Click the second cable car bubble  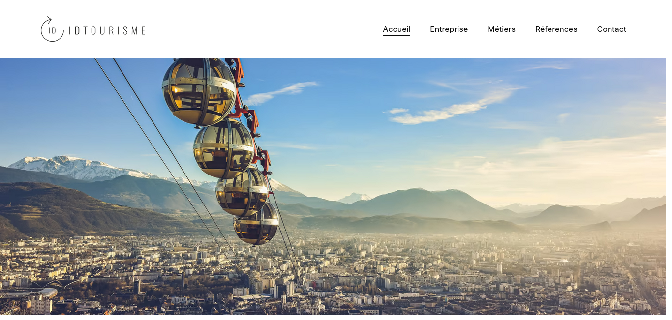(x=224, y=148)
